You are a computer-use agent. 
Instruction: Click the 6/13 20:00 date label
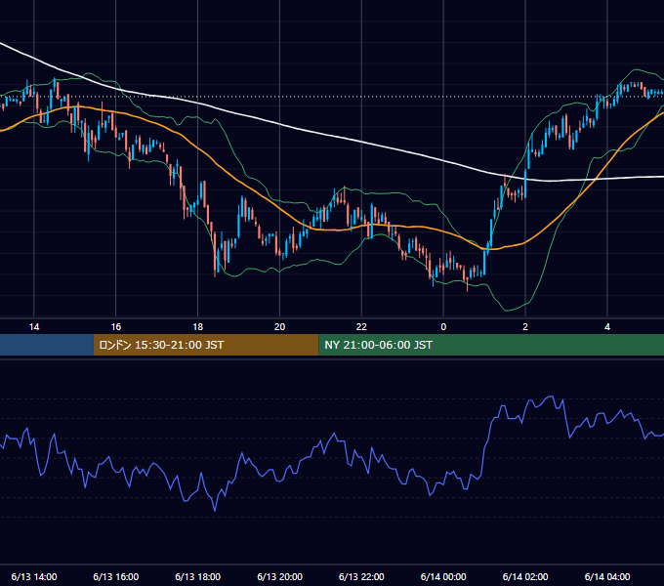point(279,576)
